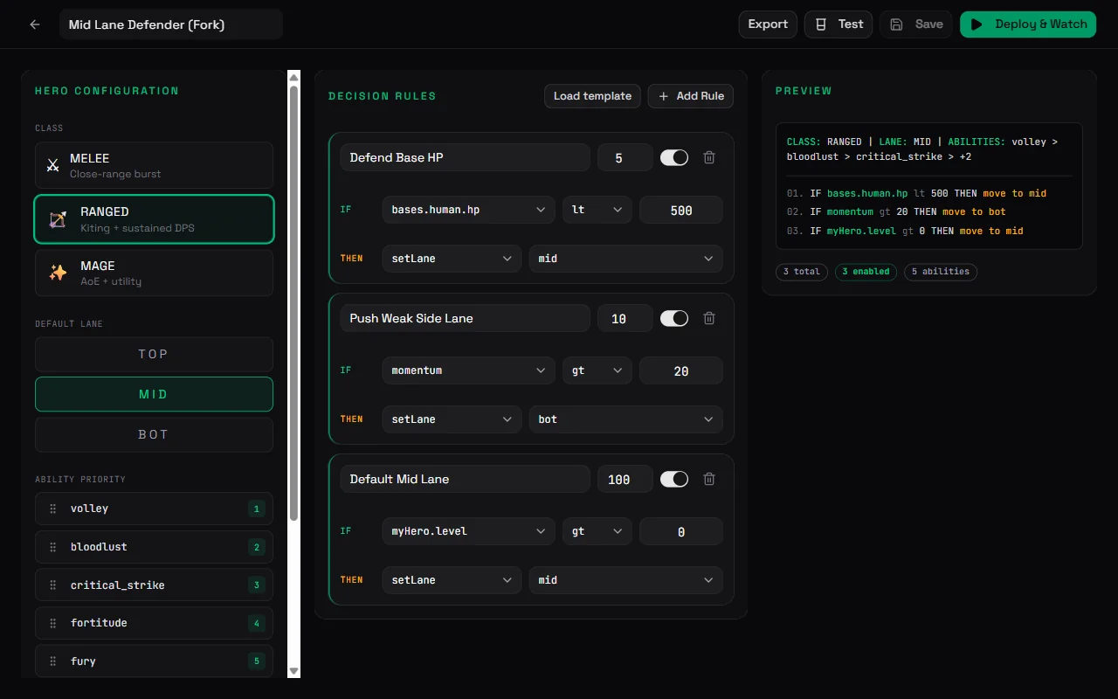Open operator dropdown in Push Weak Side Lane
1118x699 pixels.
[x=597, y=370]
